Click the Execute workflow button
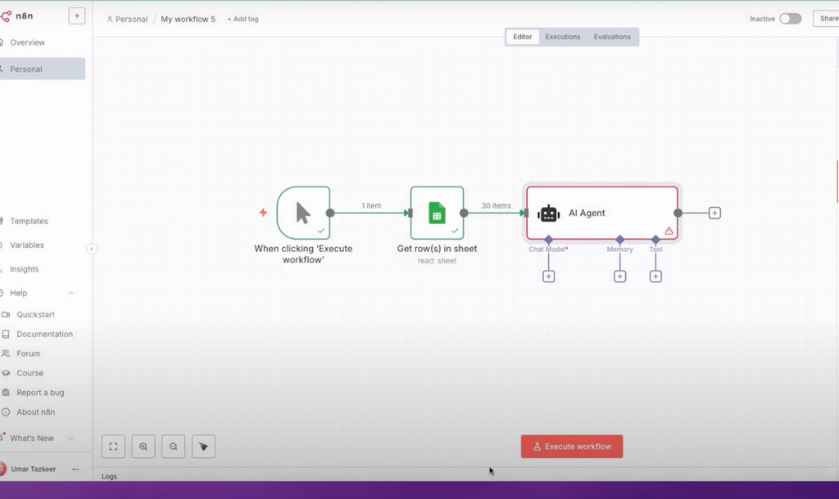The height and width of the screenshot is (499, 839). click(572, 447)
